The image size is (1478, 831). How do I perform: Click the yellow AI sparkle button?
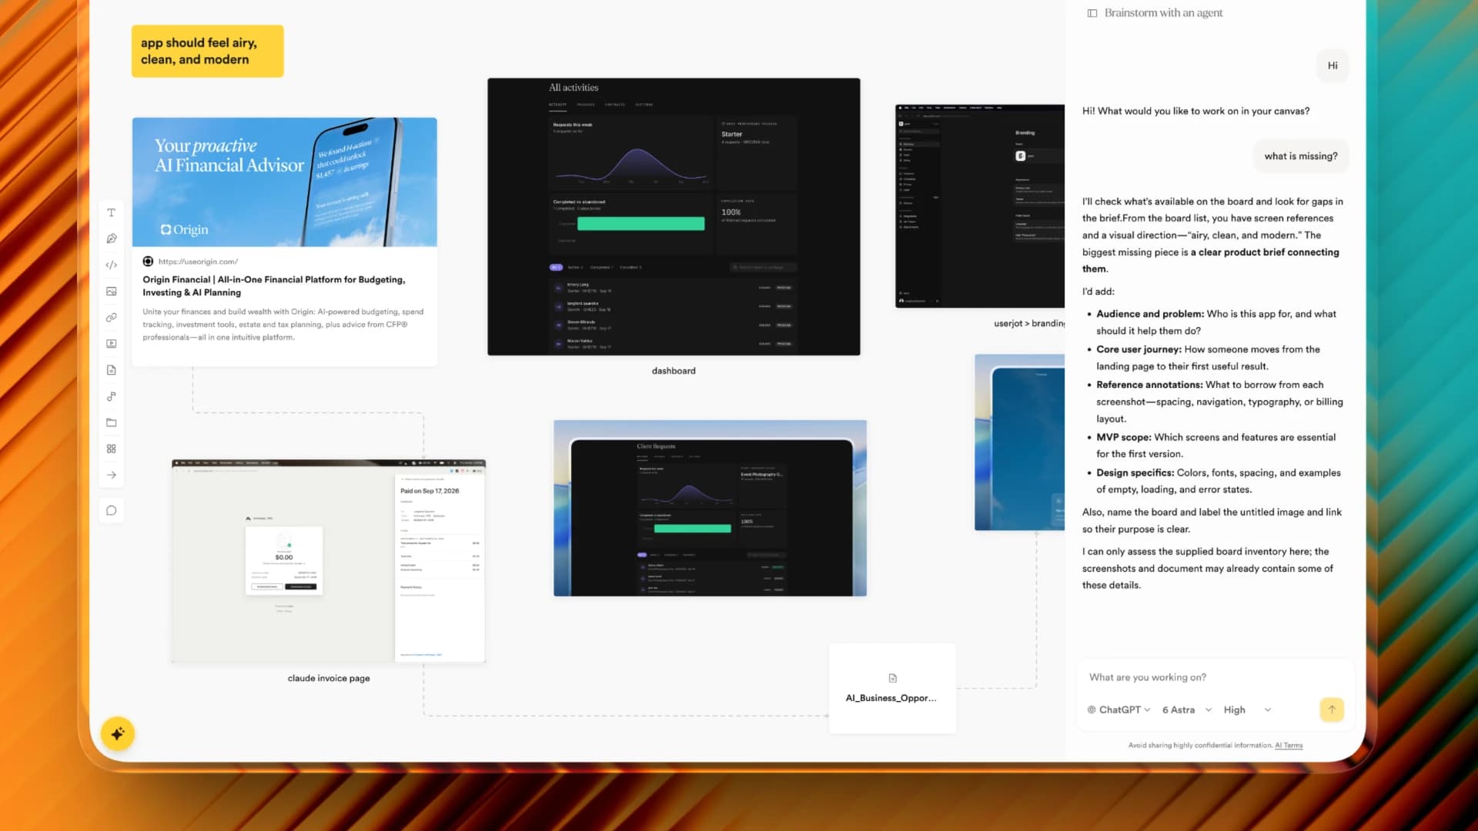118,734
